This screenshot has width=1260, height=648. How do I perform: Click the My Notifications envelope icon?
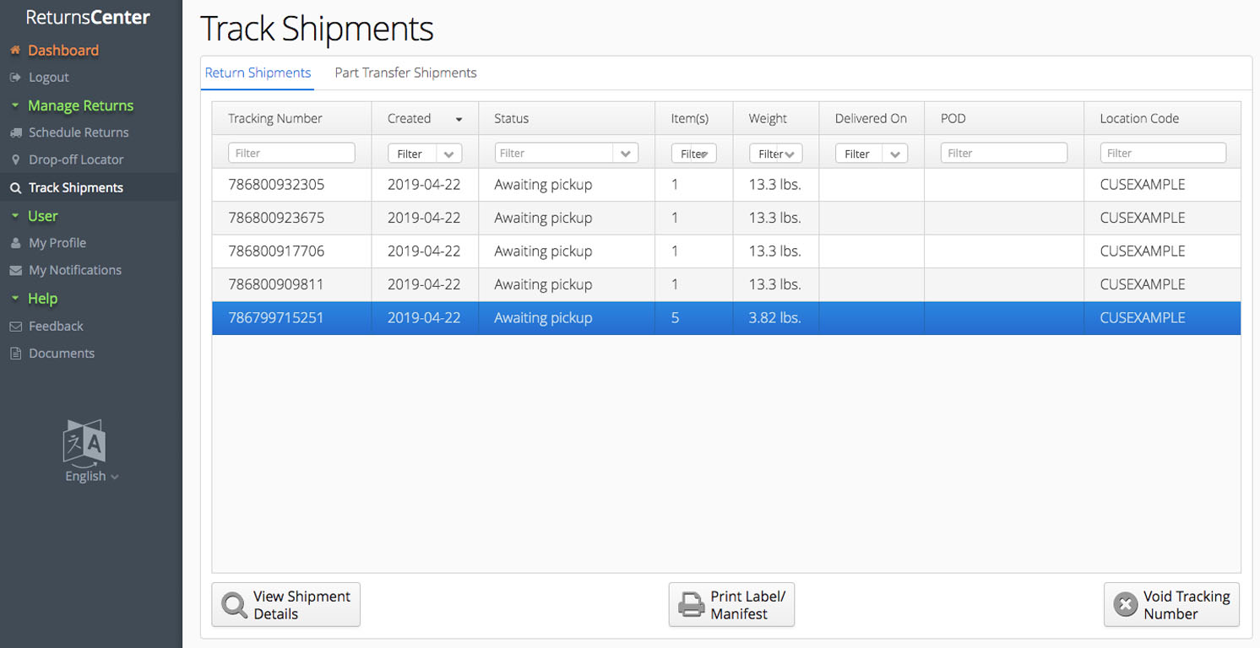(x=15, y=271)
